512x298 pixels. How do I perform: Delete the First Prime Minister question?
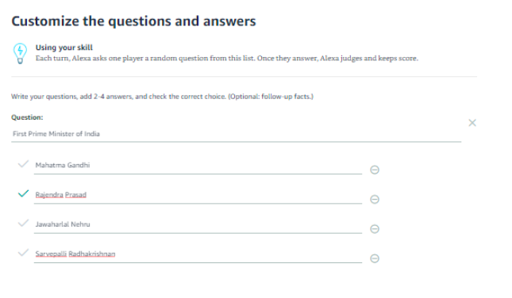[x=472, y=123]
